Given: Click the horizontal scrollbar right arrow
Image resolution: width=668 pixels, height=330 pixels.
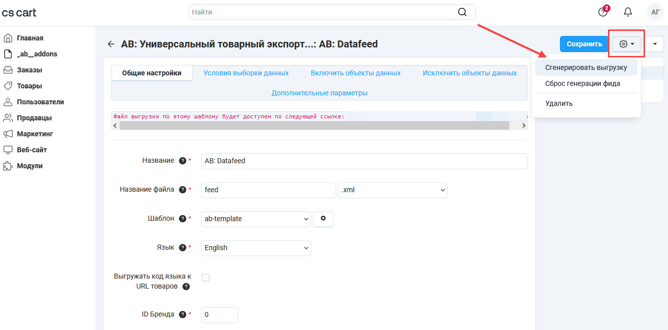Looking at the screenshot, I should [524, 126].
